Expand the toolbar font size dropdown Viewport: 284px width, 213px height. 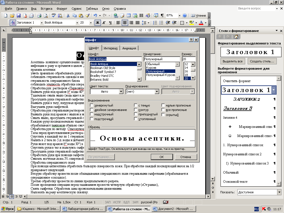click(x=91, y=23)
